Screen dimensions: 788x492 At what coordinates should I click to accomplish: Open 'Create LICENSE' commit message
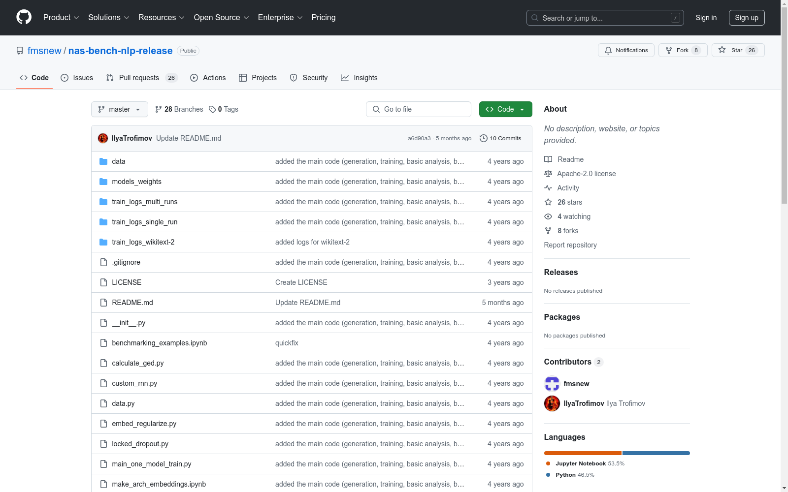pos(301,282)
